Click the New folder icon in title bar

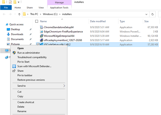tap(15, 2)
